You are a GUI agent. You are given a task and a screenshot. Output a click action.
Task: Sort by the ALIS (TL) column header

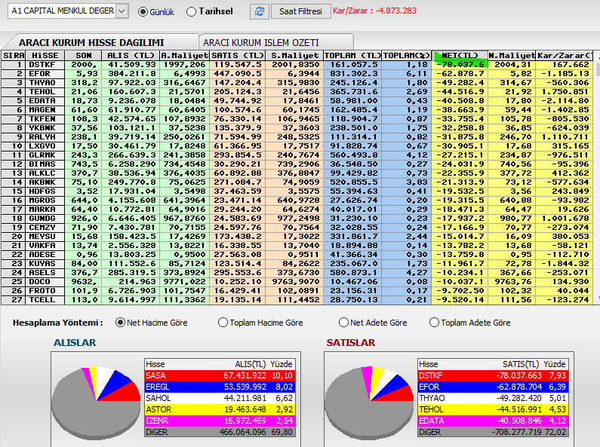131,56
